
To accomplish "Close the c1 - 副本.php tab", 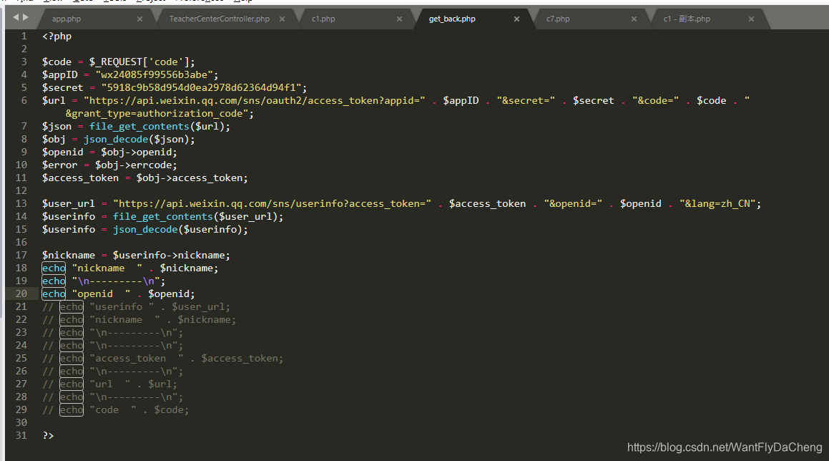I will coord(751,19).
